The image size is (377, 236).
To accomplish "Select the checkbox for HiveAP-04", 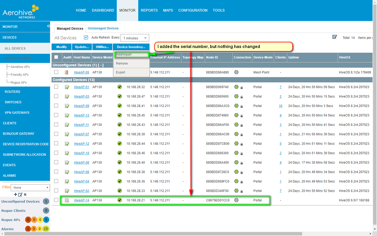I will coord(56,181).
